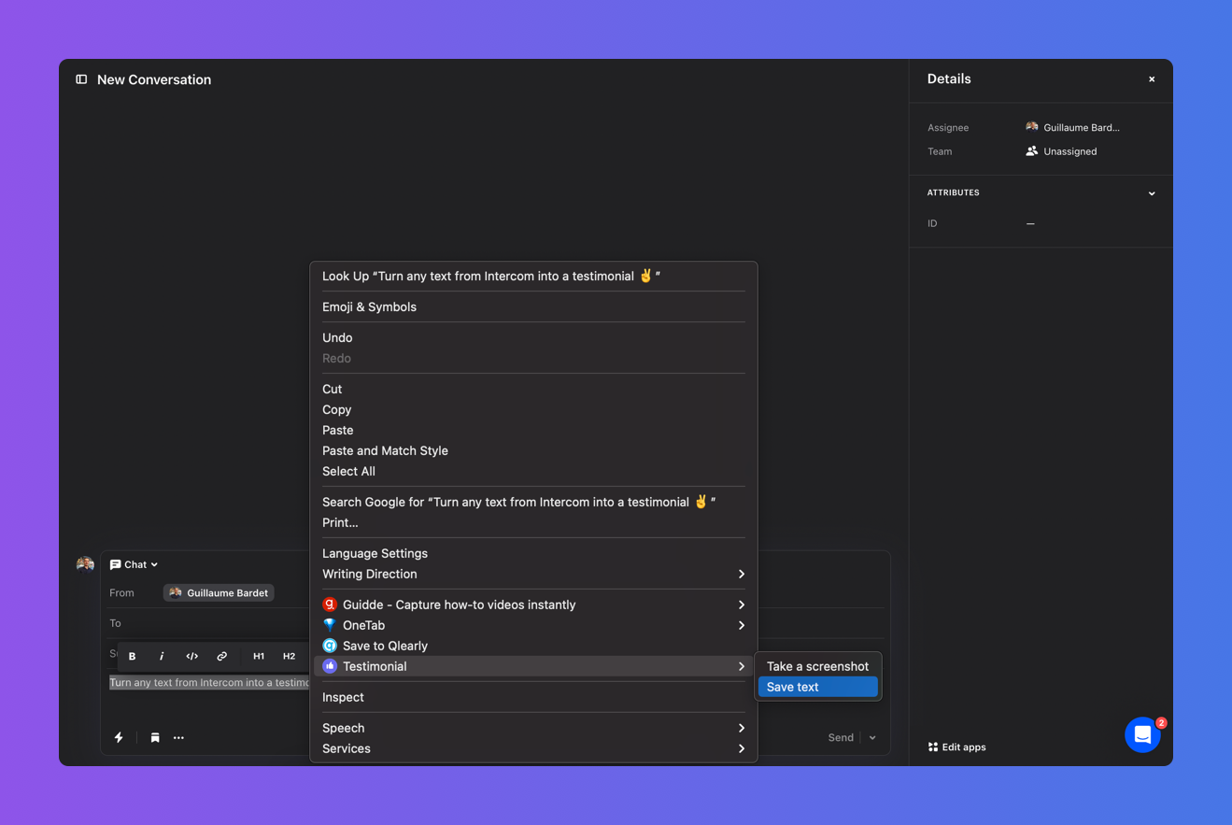Search Google for the selected text
Viewport: 1232px width, 825px height.
[533, 502]
